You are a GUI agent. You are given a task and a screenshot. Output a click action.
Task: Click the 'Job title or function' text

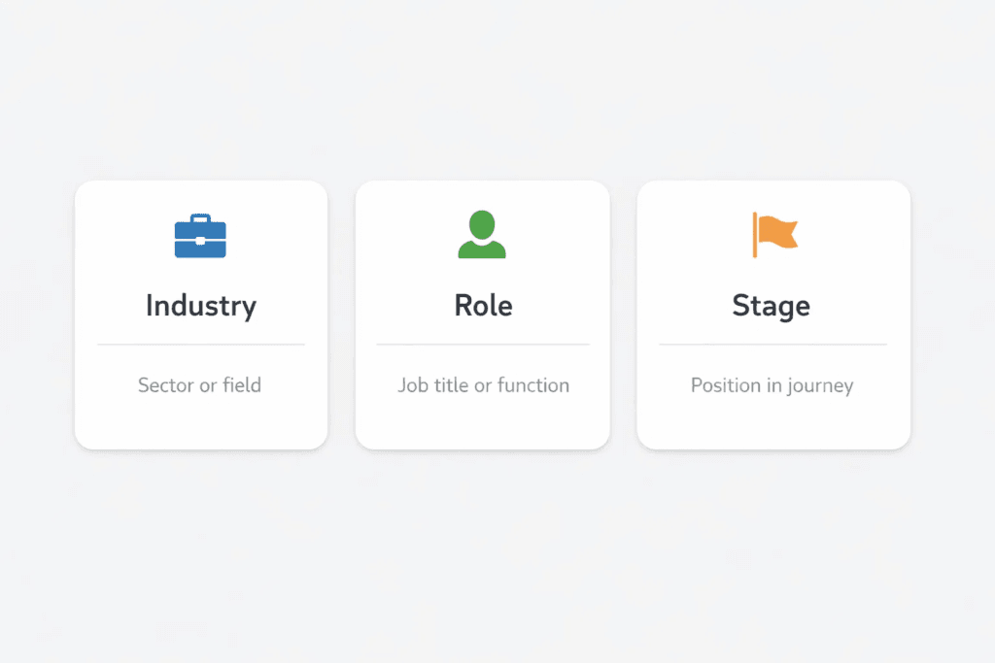click(483, 385)
